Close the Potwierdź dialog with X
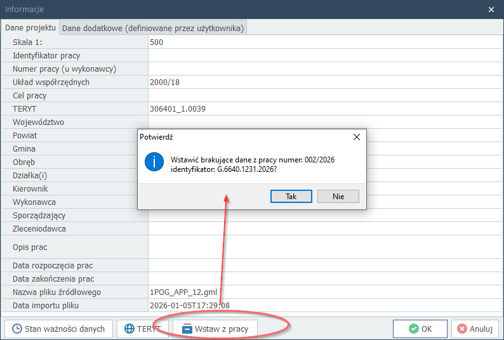 pyautogui.click(x=357, y=136)
